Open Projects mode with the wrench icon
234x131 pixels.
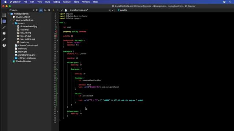point(4,39)
